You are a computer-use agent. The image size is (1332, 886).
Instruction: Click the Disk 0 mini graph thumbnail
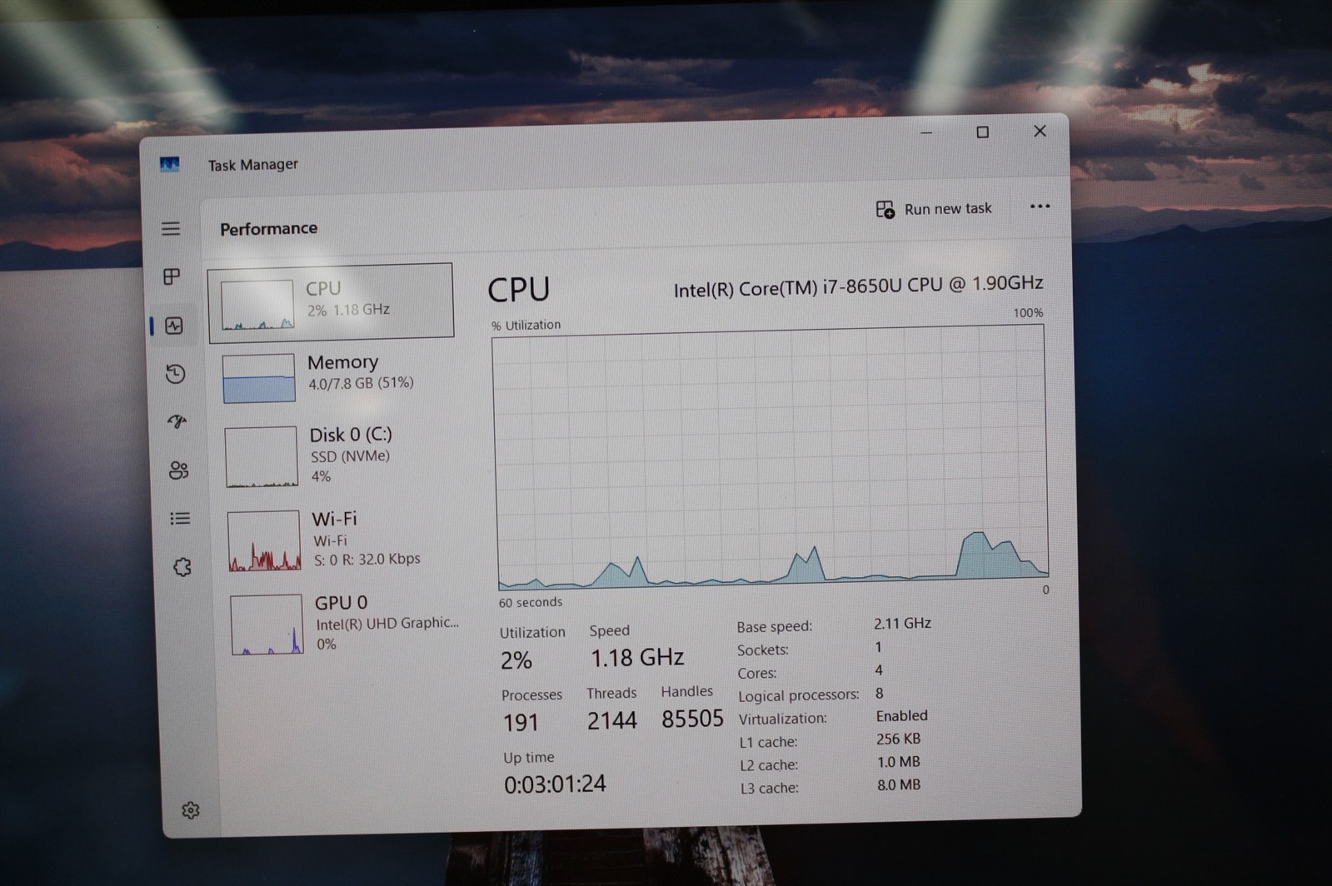[x=261, y=457]
